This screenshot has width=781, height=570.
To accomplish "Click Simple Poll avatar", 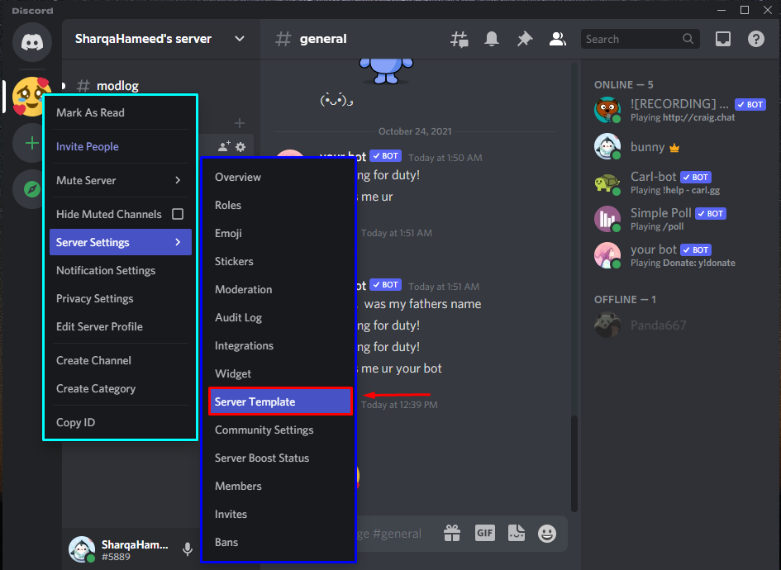I will tap(607, 219).
